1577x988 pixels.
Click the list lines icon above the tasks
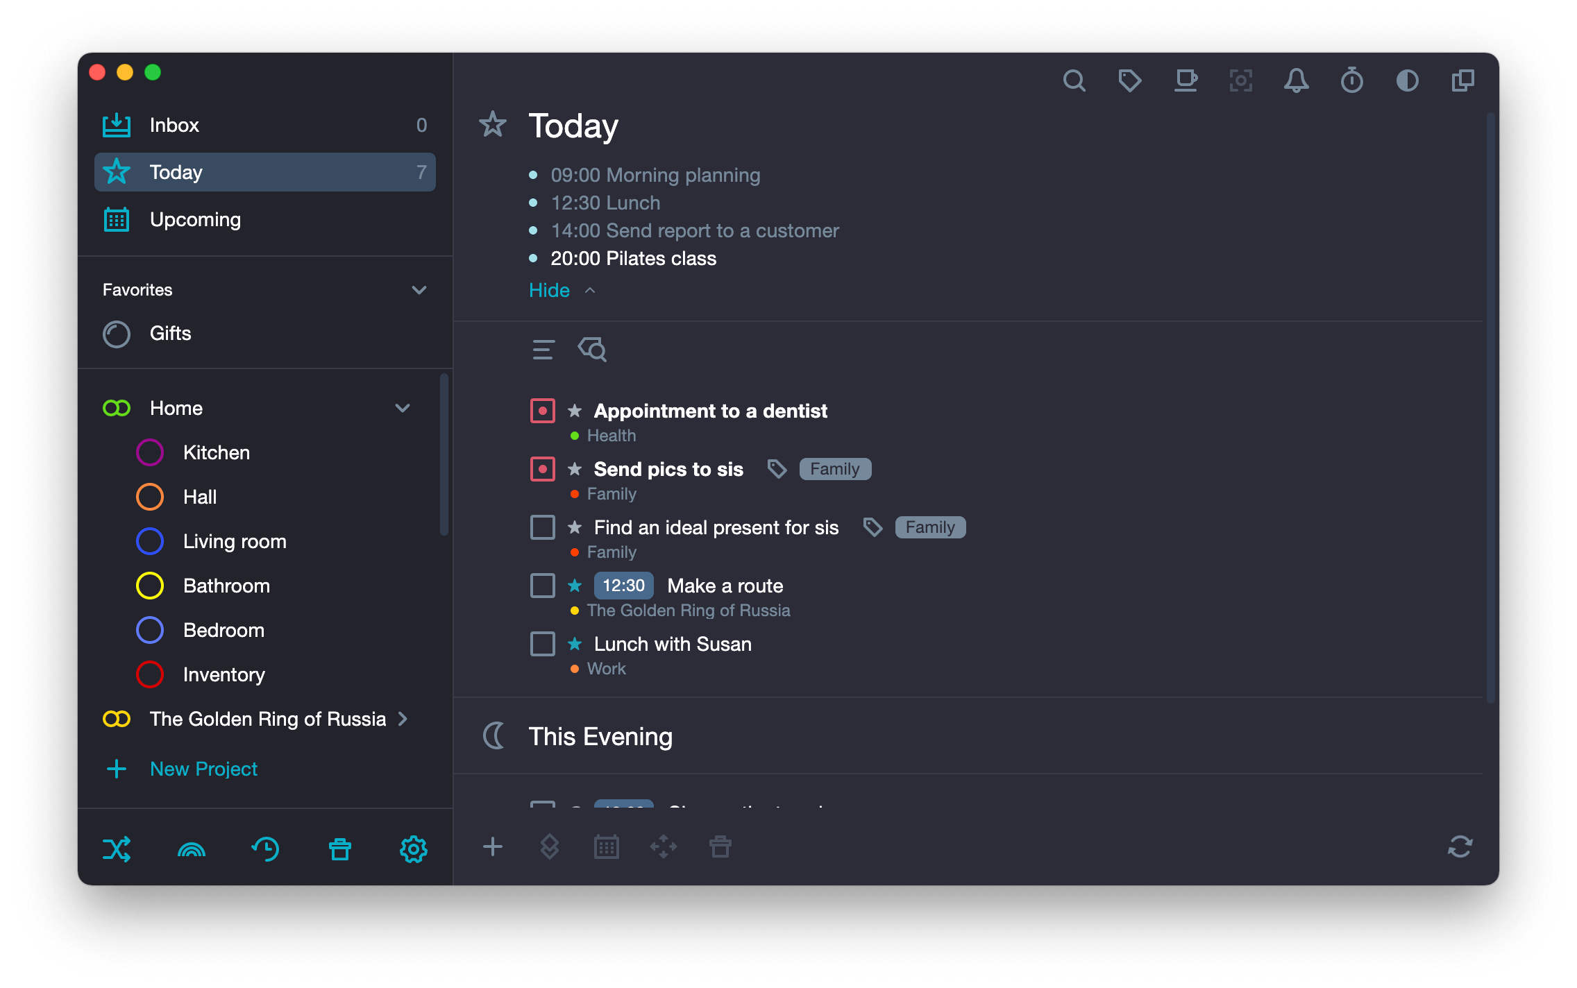click(x=543, y=350)
